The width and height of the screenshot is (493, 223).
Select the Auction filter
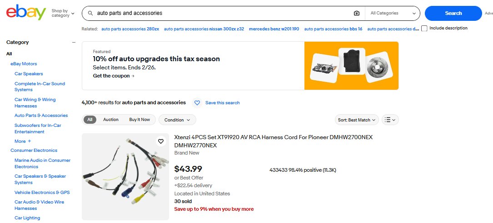click(x=111, y=120)
